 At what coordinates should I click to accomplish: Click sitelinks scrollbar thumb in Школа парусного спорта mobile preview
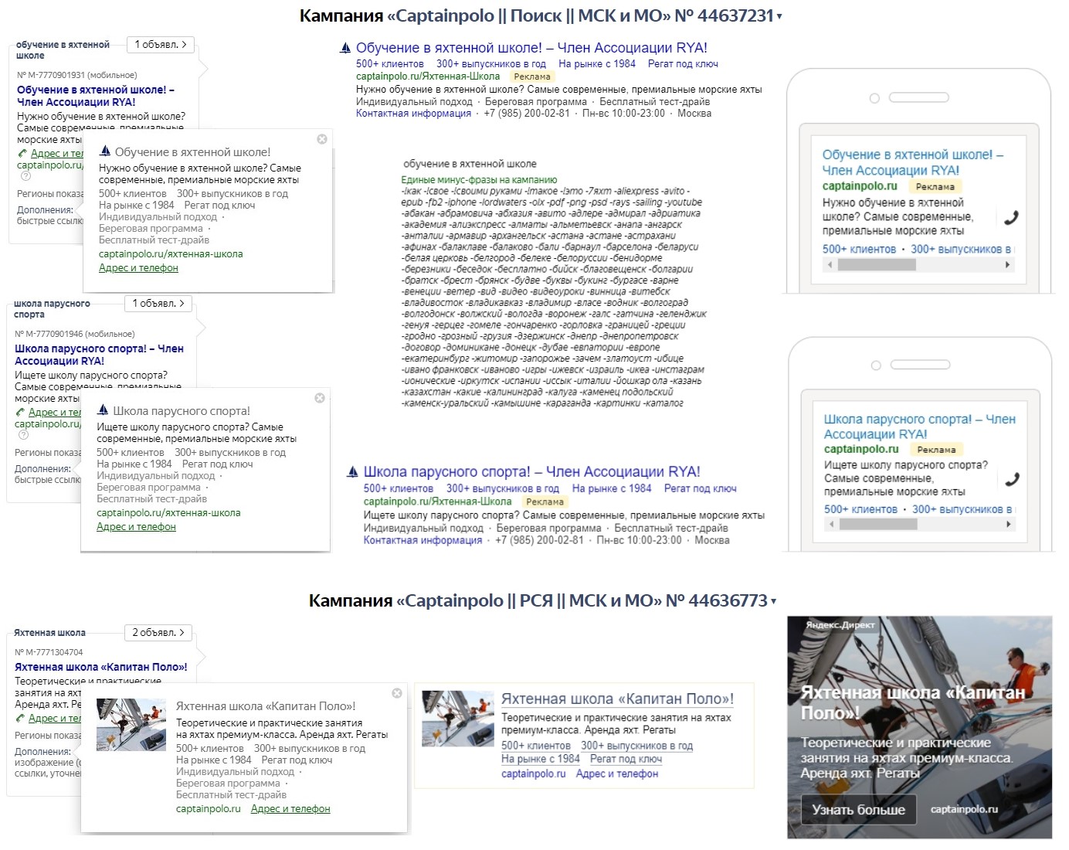coord(878,524)
